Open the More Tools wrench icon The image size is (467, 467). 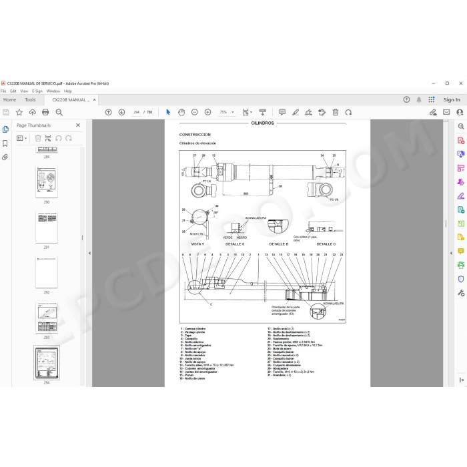[461, 293]
